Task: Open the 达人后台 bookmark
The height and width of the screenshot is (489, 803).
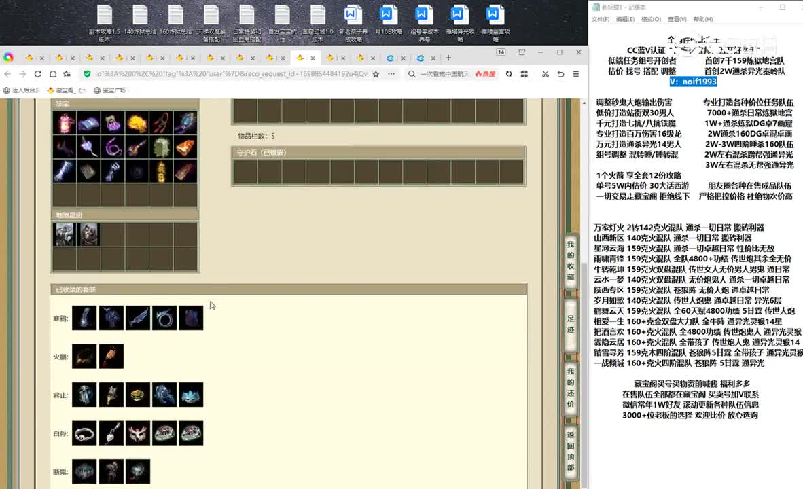Action: click(22, 90)
